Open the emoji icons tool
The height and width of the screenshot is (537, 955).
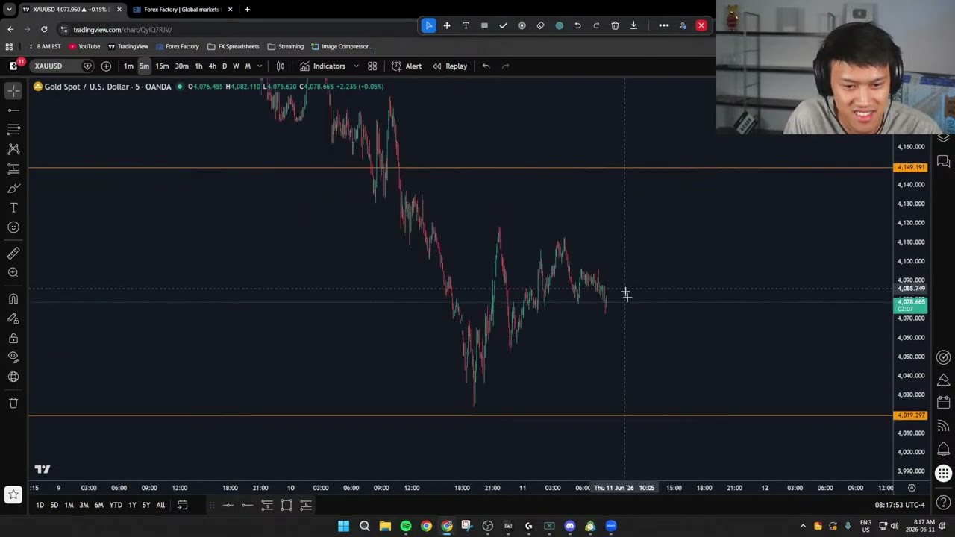tap(13, 227)
